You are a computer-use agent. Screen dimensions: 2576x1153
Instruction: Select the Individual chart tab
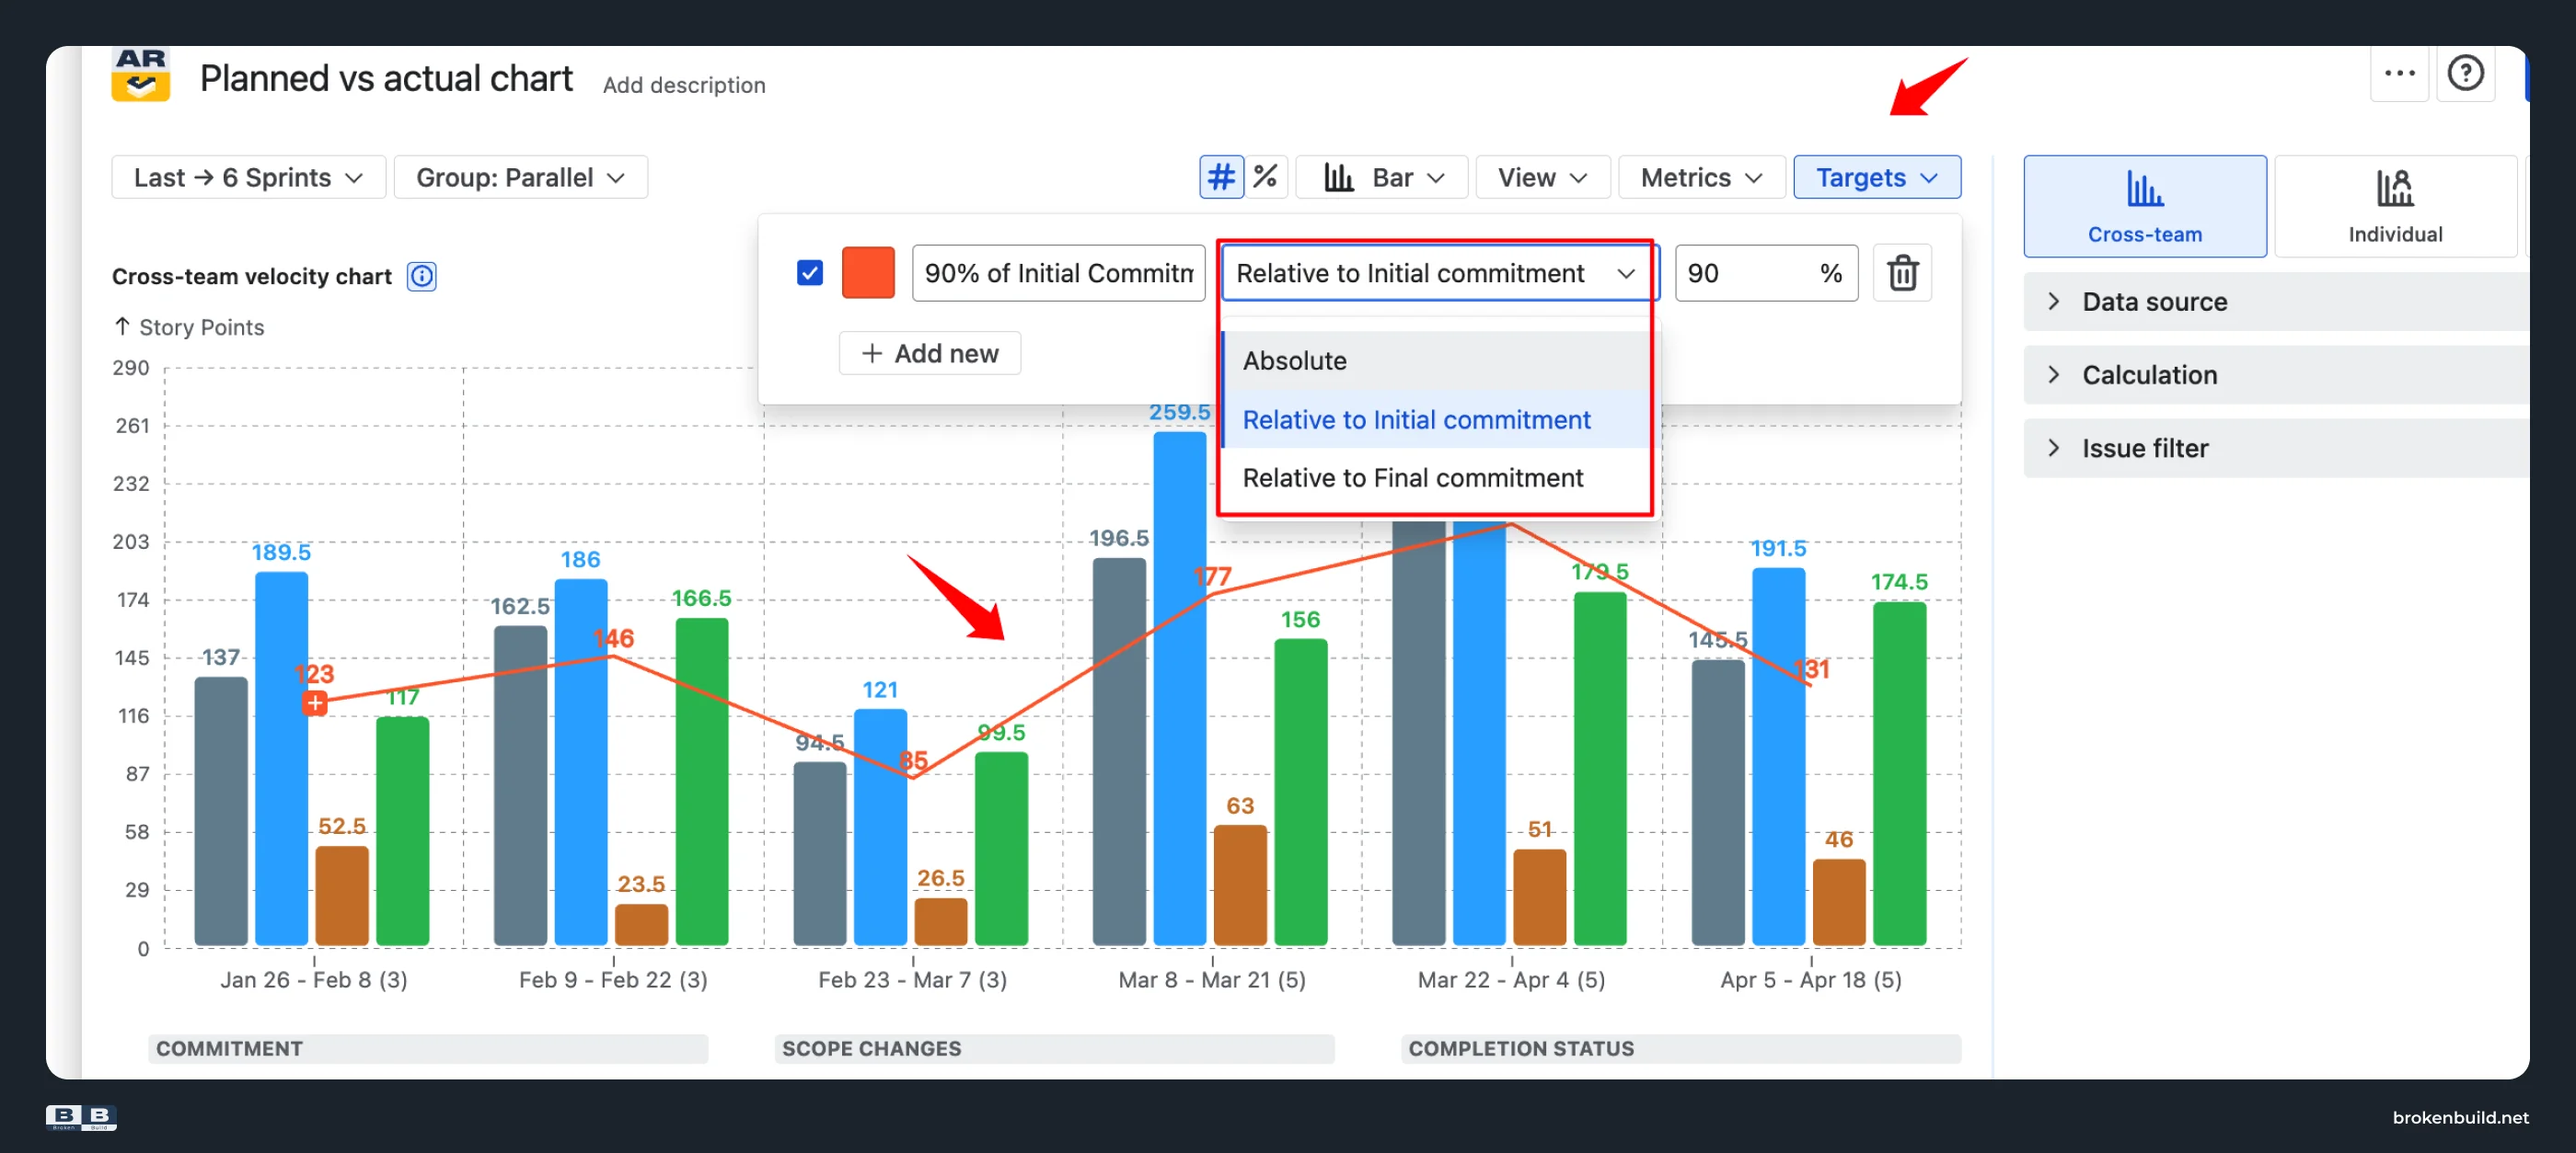(2395, 206)
